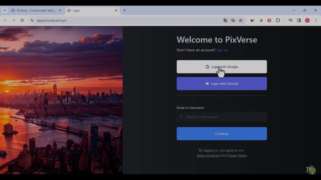Image resolution: width=321 pixels, height=180 pixels.
Task: Bookmark this page with the star icon
Action: 240,20
